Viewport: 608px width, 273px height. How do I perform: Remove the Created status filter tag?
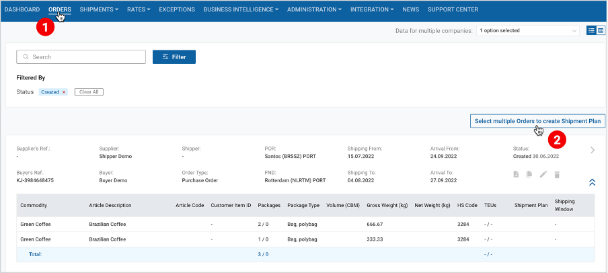pos(64,92)
